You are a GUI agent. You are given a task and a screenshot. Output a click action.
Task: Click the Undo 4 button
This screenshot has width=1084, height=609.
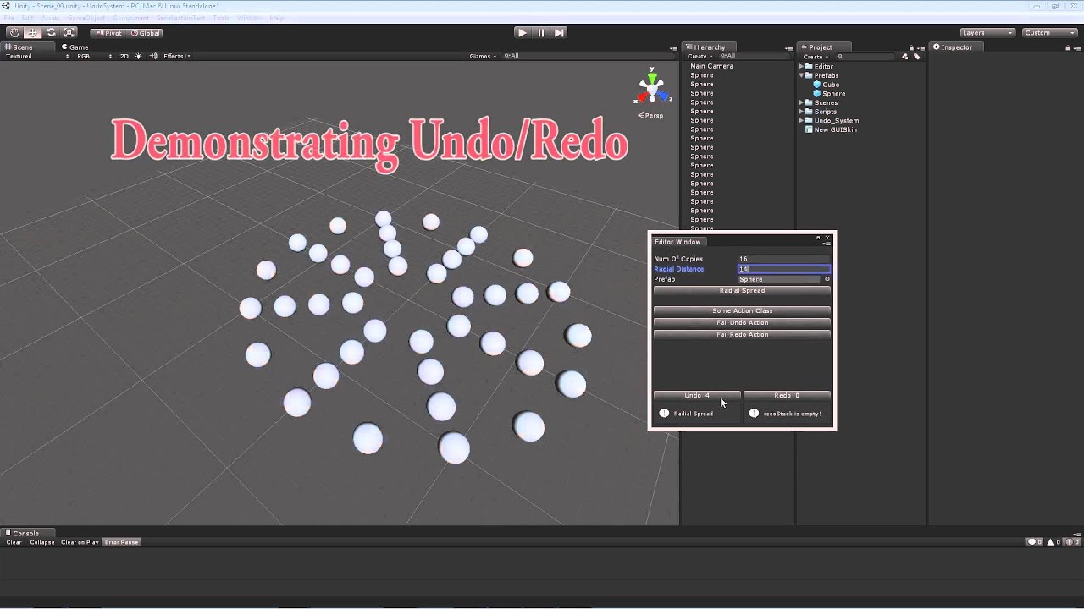pyautogui.click(x=697, y=395)
